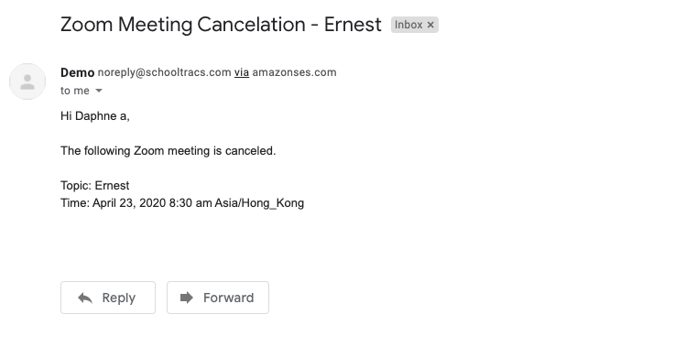Click the forward arrow icon
The image size is (696, 347).
pos(187,298)
